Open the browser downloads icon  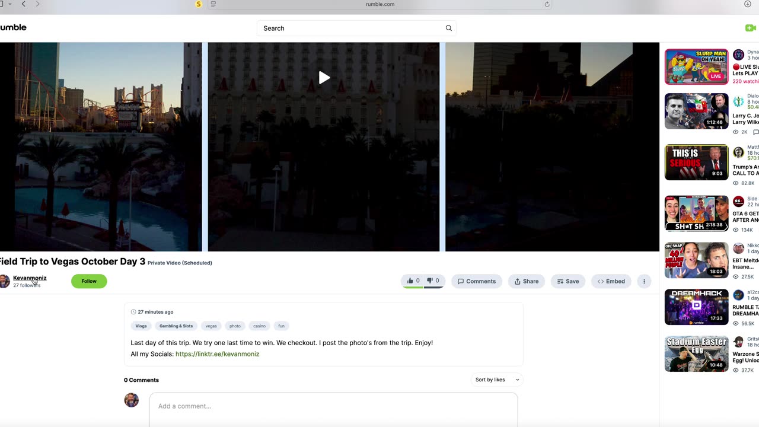(x=748, y=4)
